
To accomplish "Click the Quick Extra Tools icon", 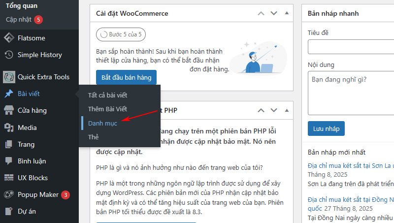I will [x=9, y=77].
